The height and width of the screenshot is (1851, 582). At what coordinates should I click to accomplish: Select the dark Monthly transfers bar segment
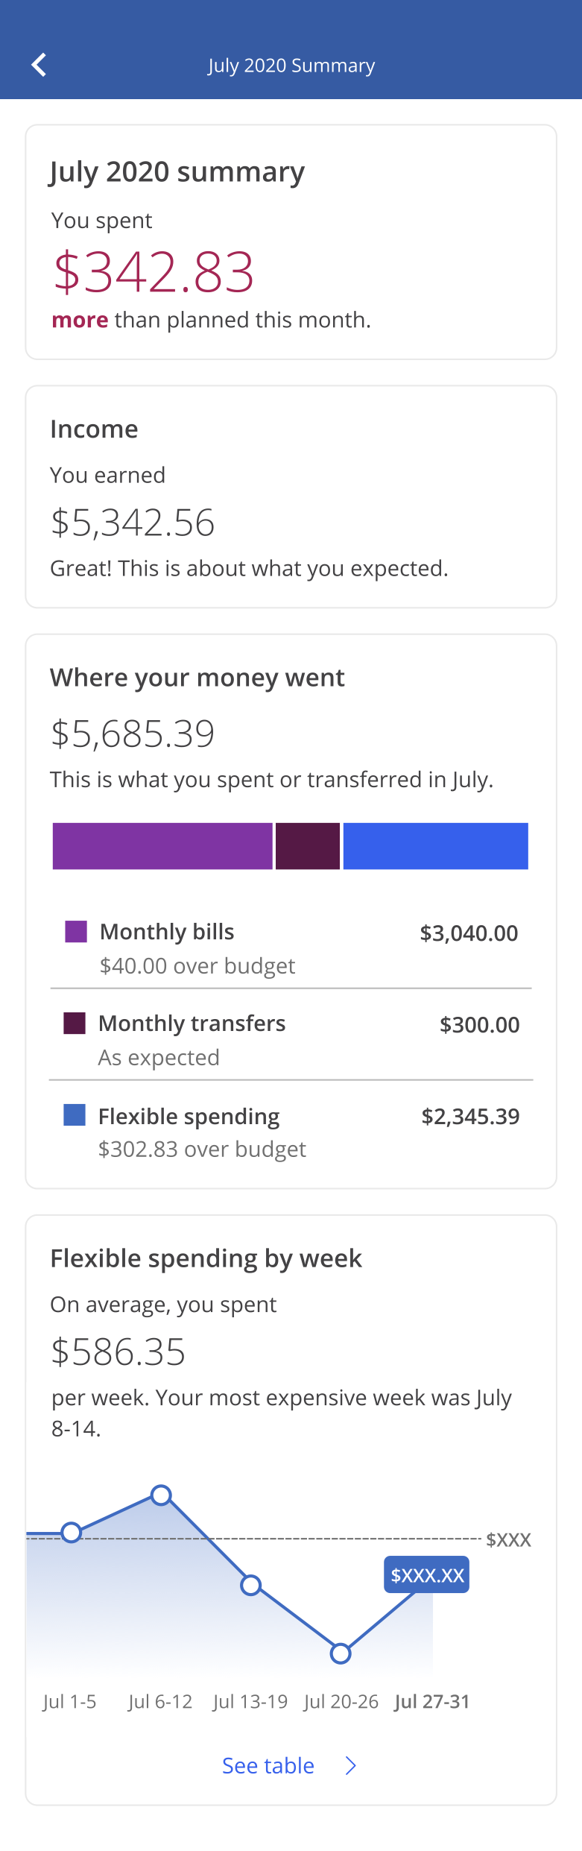[308, 846]
